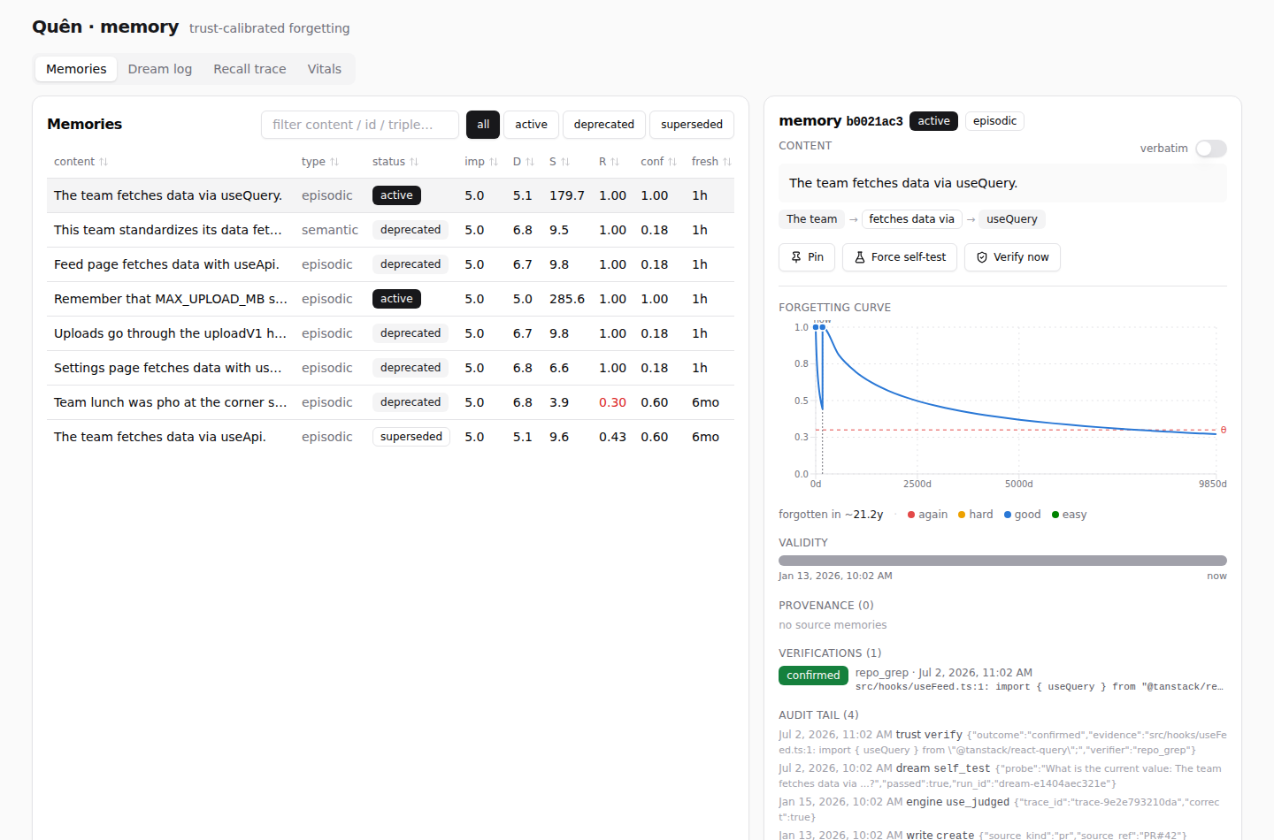Select row 'Uploads go through the uploadV1 h…'
This screenshot has height=840, width=1274.
point(390,333)
